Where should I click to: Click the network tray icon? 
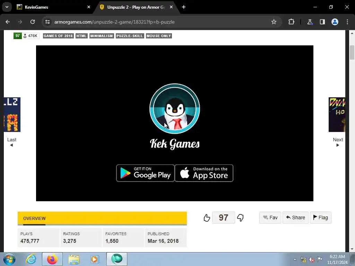303,260
